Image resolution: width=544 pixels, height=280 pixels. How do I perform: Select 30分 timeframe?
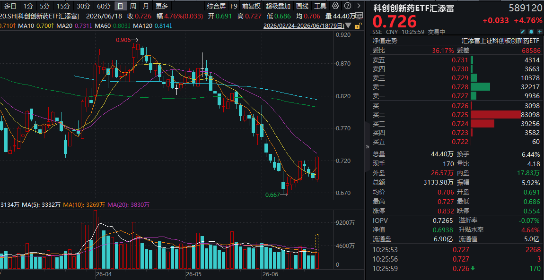point(83,6)
